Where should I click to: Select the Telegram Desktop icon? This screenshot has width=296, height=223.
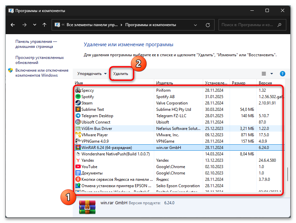(78, 116)
